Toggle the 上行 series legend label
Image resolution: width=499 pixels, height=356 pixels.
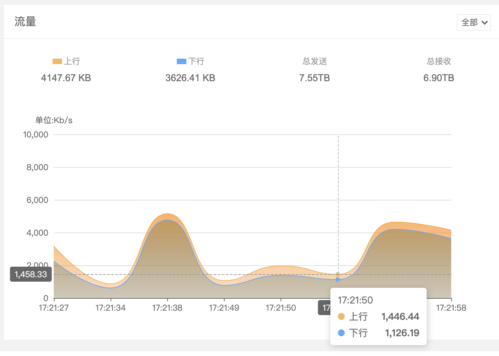tap(72, 61)
